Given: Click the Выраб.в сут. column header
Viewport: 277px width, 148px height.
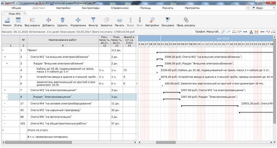Looking at the screenshot, I should coord(129,40).
